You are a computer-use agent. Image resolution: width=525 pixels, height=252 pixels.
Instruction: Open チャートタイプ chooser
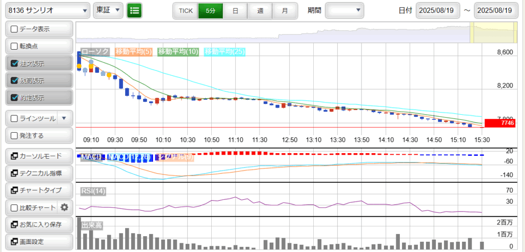pos(39,191)
